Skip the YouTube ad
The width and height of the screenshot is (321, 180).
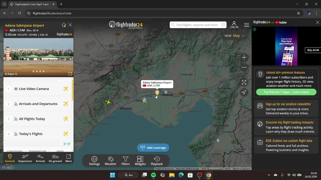pyautogui.click(x=313, y=50)
